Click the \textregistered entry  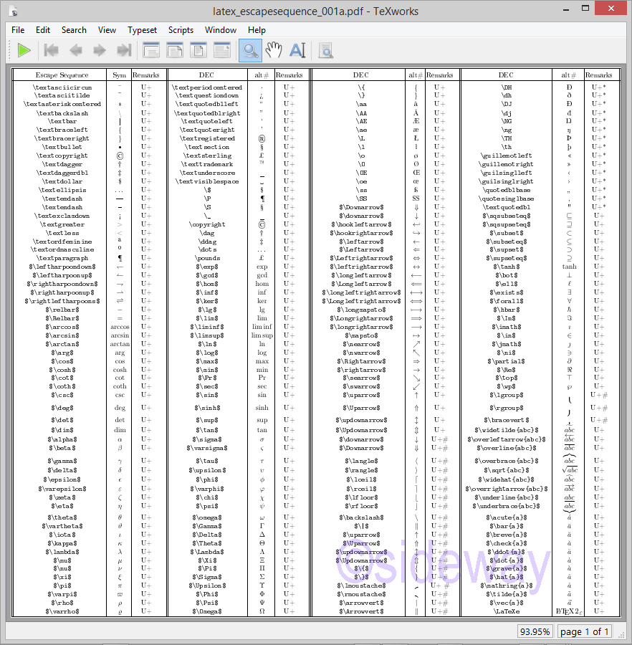207,138
